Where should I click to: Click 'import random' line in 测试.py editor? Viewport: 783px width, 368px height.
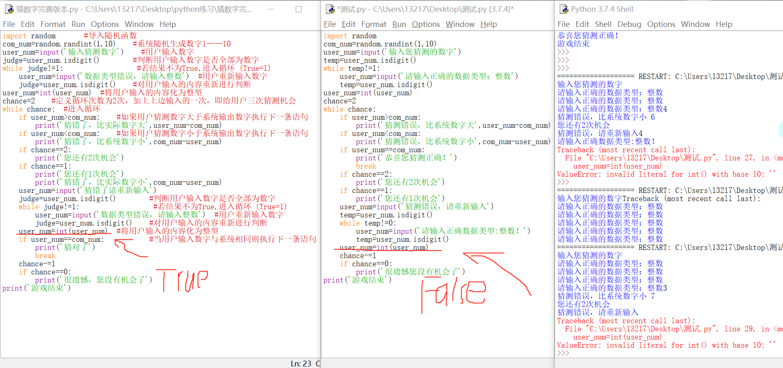coord(350,36)
